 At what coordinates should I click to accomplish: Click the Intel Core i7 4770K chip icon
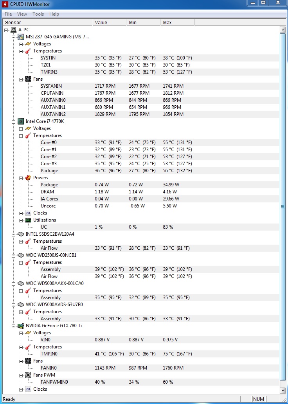(21, 121)
